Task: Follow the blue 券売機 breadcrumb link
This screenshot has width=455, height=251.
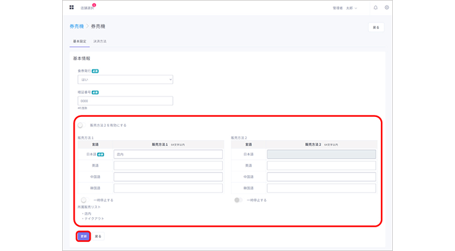Action: coord(77,26)
